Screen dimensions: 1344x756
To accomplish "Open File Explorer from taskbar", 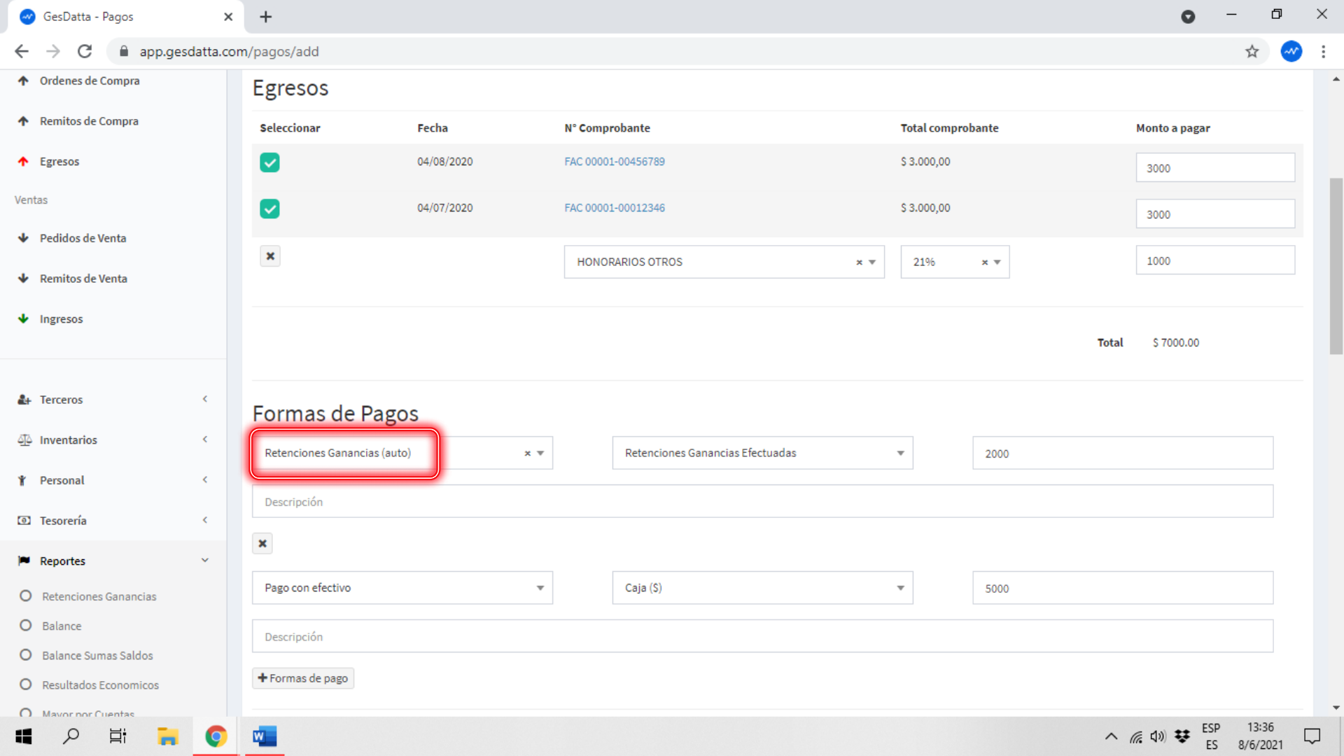I will 167,736.
